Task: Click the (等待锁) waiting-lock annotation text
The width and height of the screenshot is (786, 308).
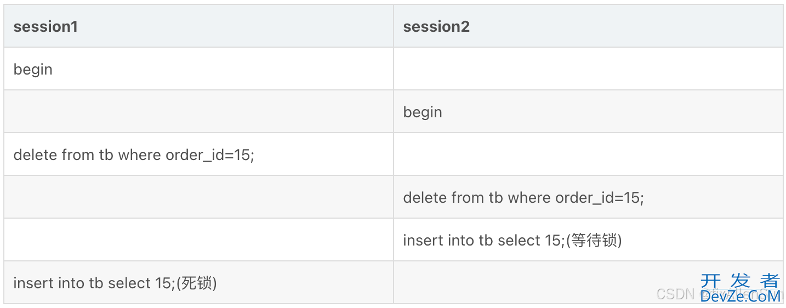Action: [x=593, y=241]
